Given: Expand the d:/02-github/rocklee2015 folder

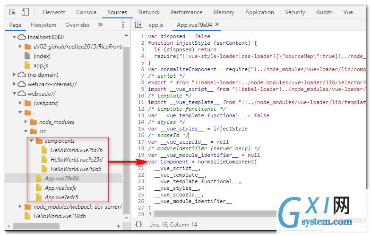Looking at the screenshot, I should (x=20, y=47).
